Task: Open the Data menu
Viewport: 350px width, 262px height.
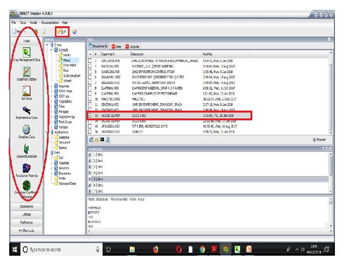Action: (23, 22)
